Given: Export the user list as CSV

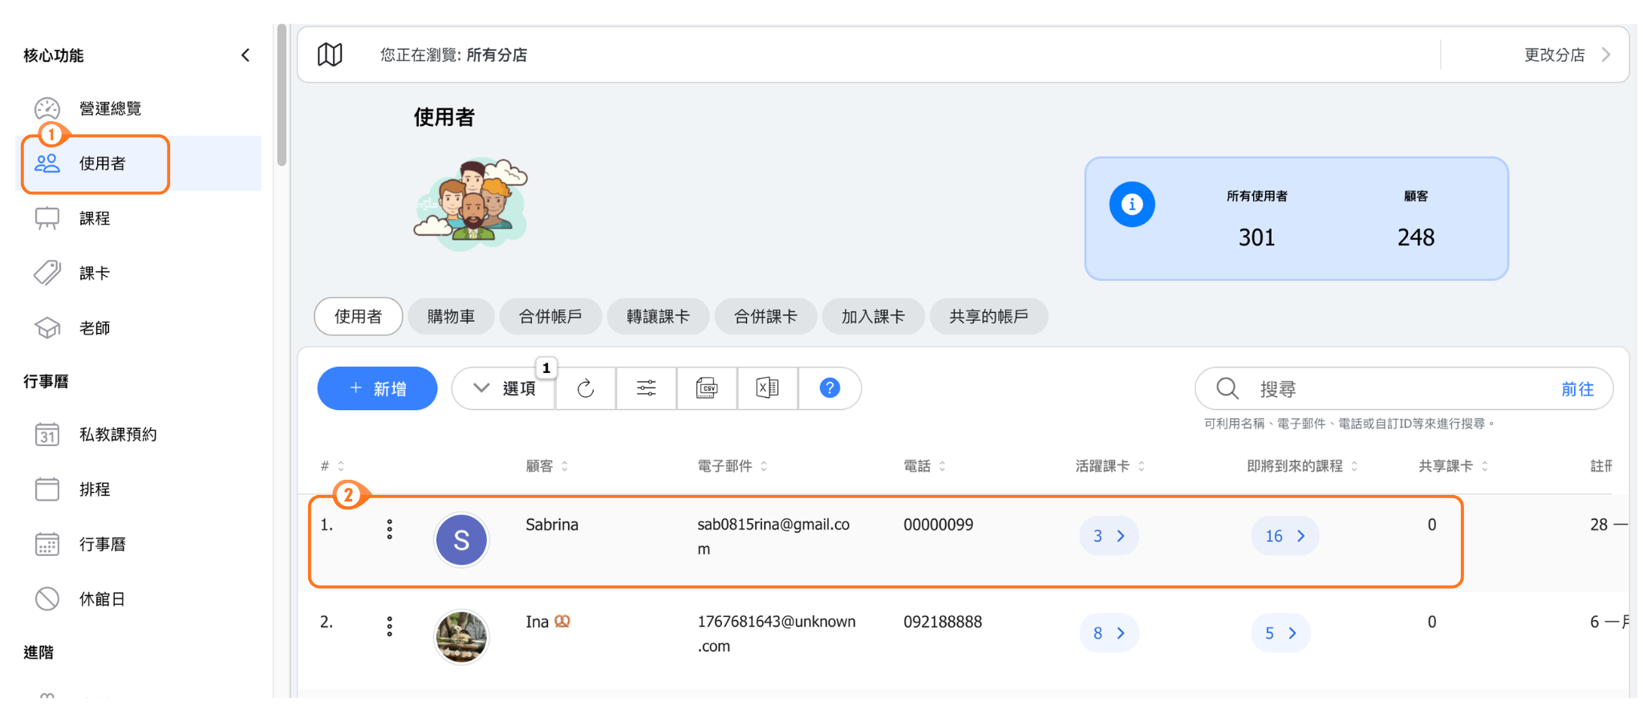Looking at the screenshot, I should pos(707,388).
